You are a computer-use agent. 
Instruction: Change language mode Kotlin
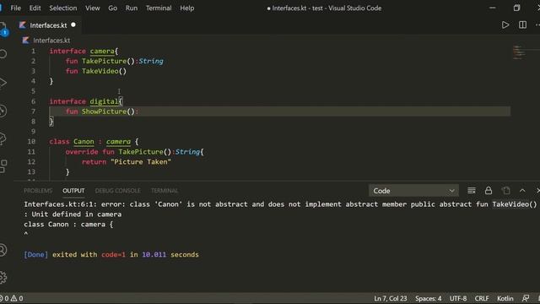tap(505, 298)
